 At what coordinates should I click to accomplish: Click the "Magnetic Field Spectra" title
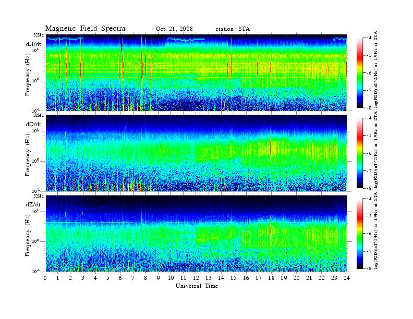click(x=85, y=29)
